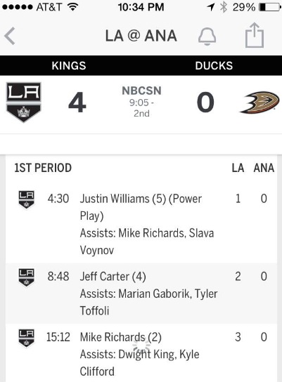Open Justin Williams power play goal
282x382 pixels.
click(141, 224)
